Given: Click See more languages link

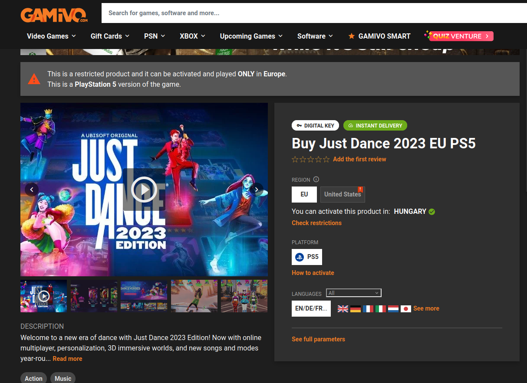Looking at the screenshot, I should coord(426,308).
